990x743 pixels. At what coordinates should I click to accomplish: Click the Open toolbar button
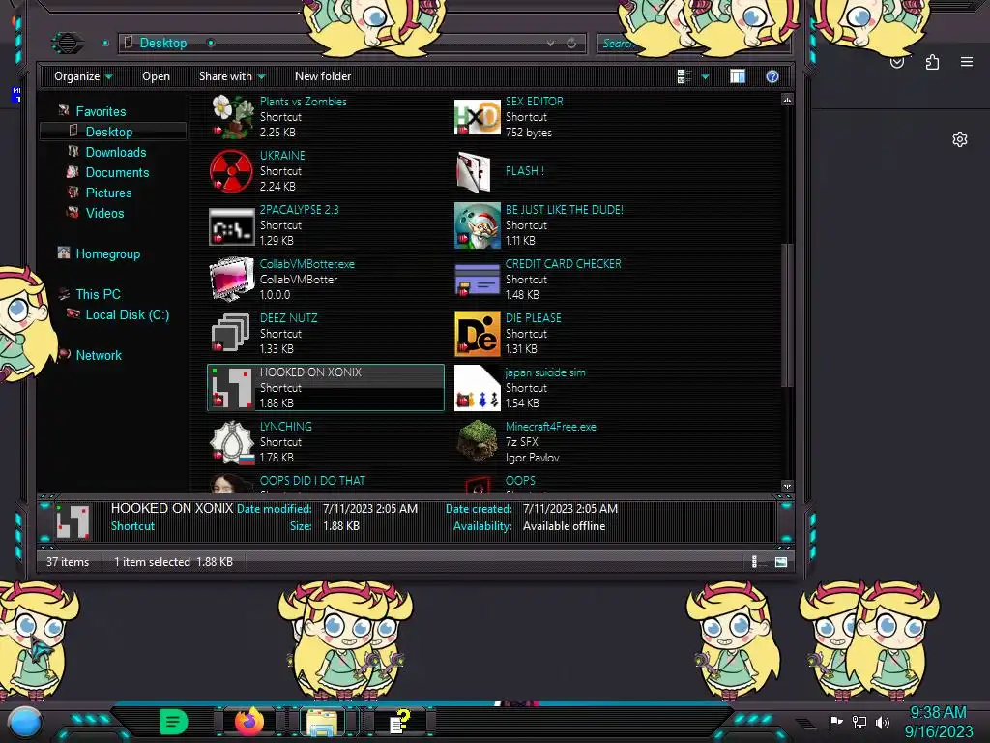156,76
